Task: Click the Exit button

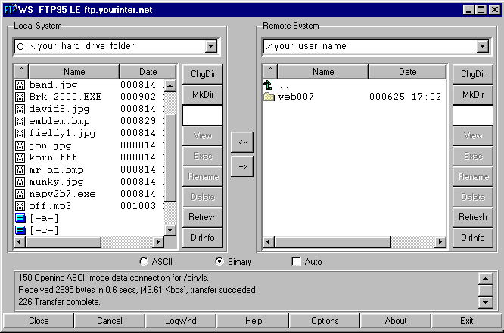Action: click(x=466, y=321)
